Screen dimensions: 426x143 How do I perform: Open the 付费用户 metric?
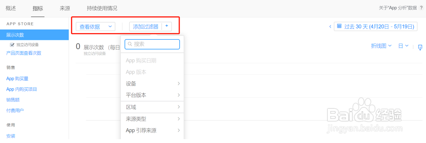point(15,110)
